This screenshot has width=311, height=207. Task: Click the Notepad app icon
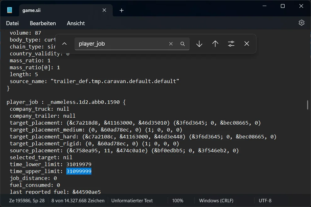coord(9,10)
